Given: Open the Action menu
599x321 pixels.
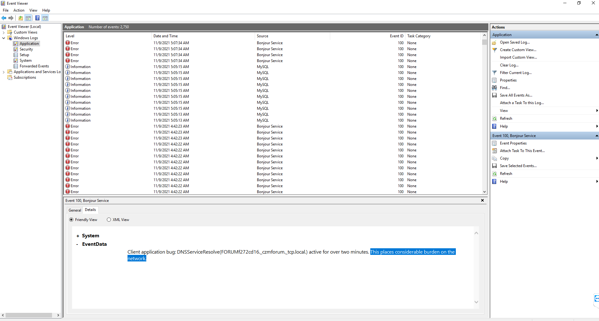Looking at the screenshot, I should point(19,10).
